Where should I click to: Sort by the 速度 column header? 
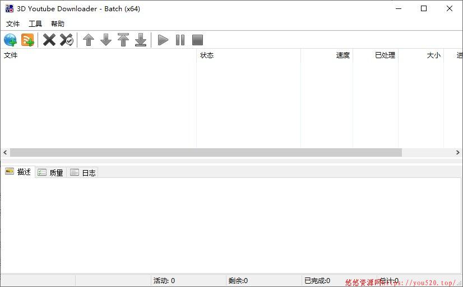click(x=327, y=55)
